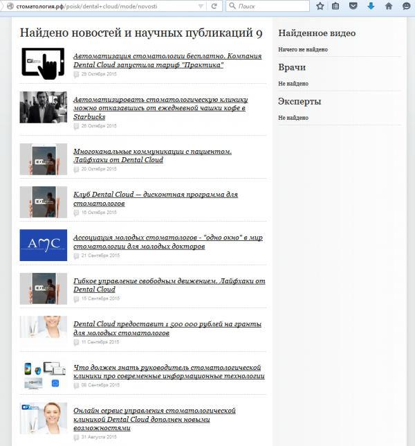
Task: Click the tablet hand thumbnail image
Action: tap(43, 64)
